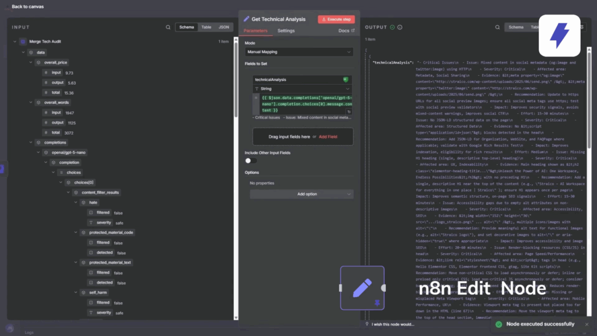The height and width of the screenshot is (336, 597).
Task: Click the search icon in OUTPUT panel
Action: 497,27
